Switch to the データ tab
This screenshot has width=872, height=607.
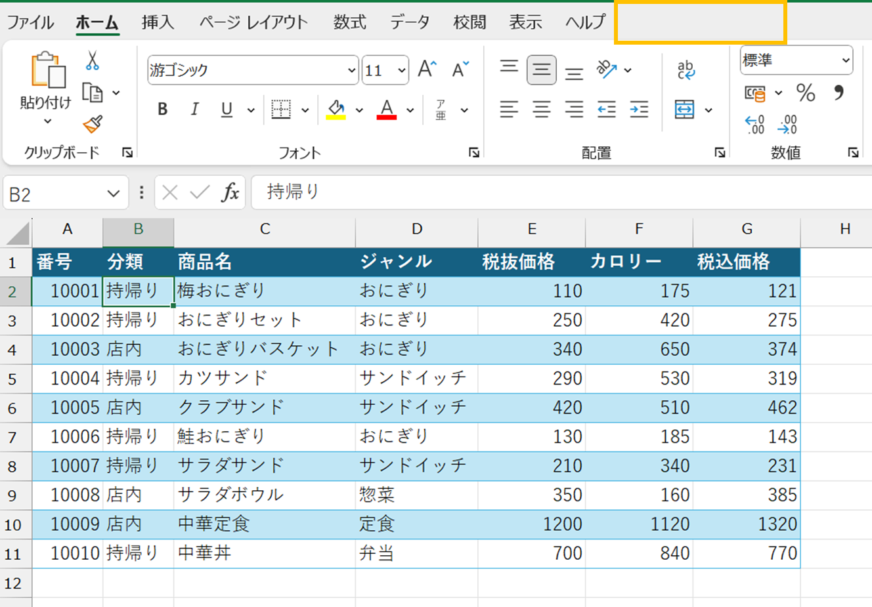(x=410, y=22)
